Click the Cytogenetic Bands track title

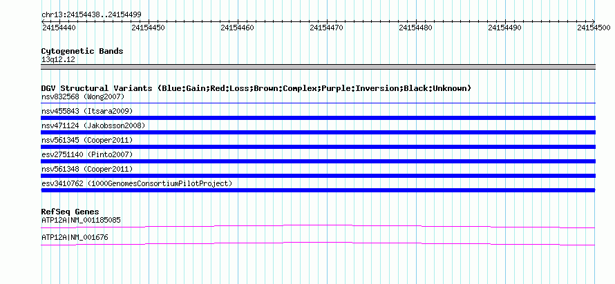82,51
